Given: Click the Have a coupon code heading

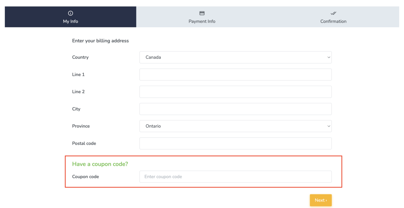Looking at the screenshot, I should 100,164.
